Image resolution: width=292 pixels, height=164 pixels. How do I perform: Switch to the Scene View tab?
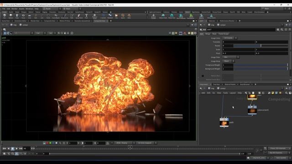click(6, 21)
